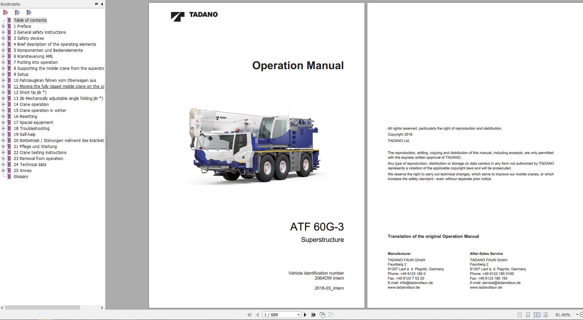This screenshot has height=320, width=583.
Task: Click the add bookmark icon
Action: pyautogui.click(x=17, y=13)
